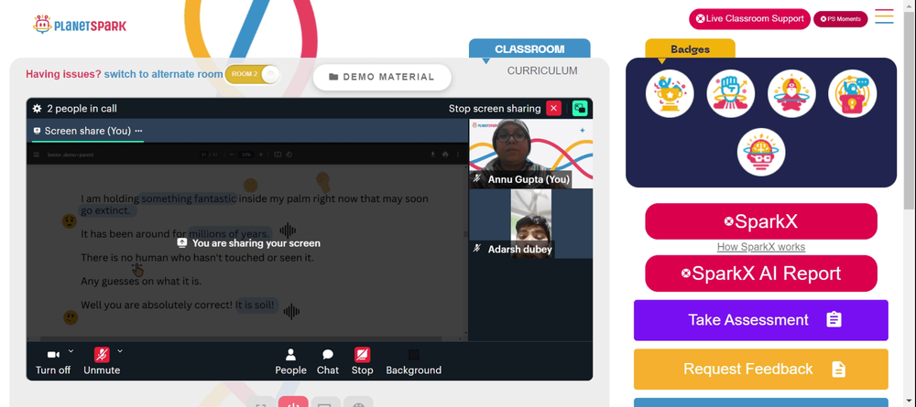This screenshot has height=407, width=916.
Task: Click Request Feedback button
Action: (760, 370)
